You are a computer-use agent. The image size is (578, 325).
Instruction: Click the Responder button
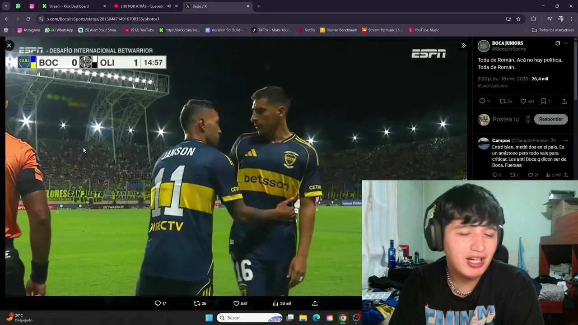pos(551,119)
